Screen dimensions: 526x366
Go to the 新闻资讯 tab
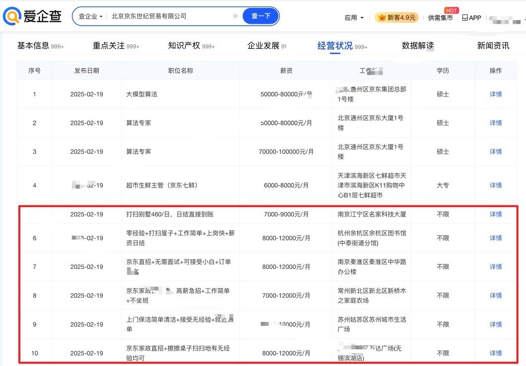point(493,46)
